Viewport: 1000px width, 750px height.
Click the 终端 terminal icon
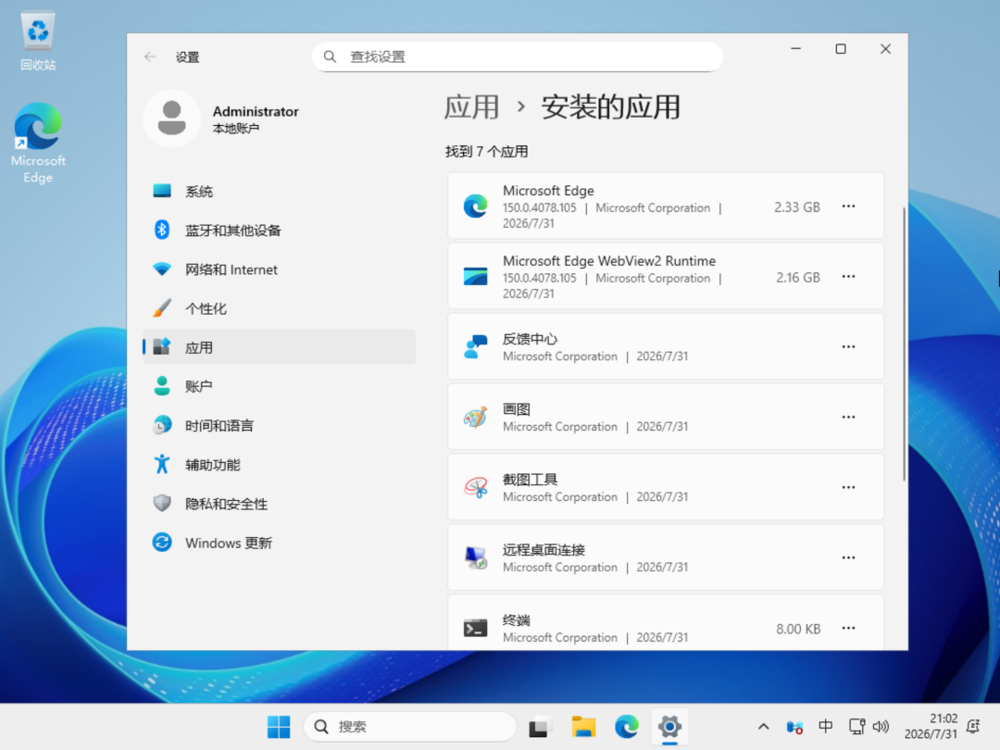point(475,628)
